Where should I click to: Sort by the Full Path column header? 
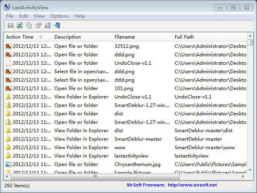click(209, 37)
